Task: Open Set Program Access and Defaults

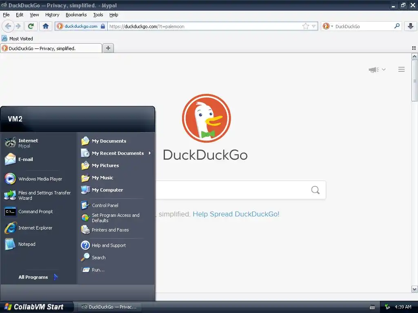Action: [116, 218]
